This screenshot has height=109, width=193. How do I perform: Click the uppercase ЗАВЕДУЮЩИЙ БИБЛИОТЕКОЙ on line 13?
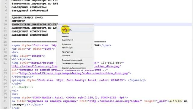tap(30, 35)
